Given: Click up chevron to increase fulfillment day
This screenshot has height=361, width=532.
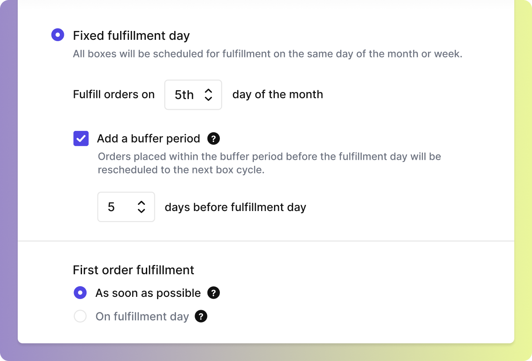Looking at the screenshot, I should tap(208, 92).
